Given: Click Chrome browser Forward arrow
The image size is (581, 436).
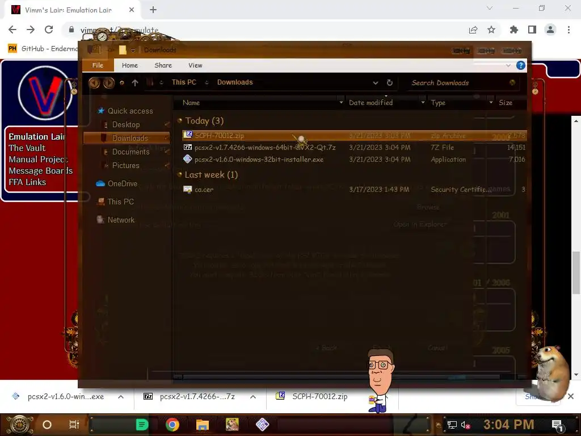Looking at the screenshot, I should click(x=31, y=30).
